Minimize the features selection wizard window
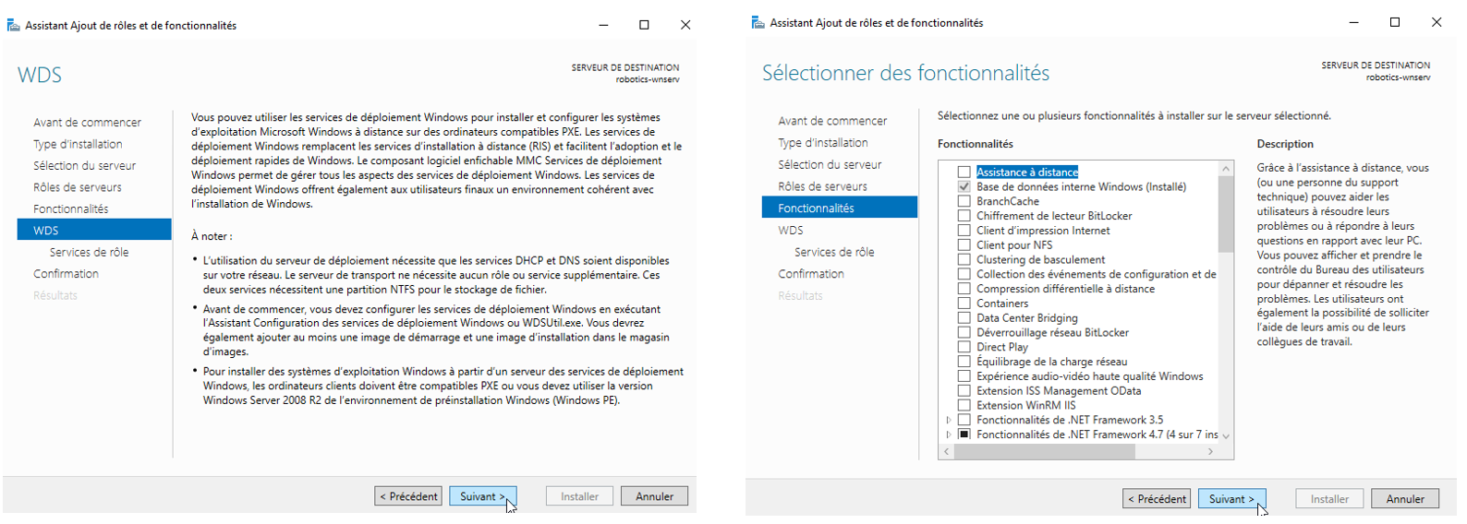This screenshot has height=524, width=1467. 1354,22
